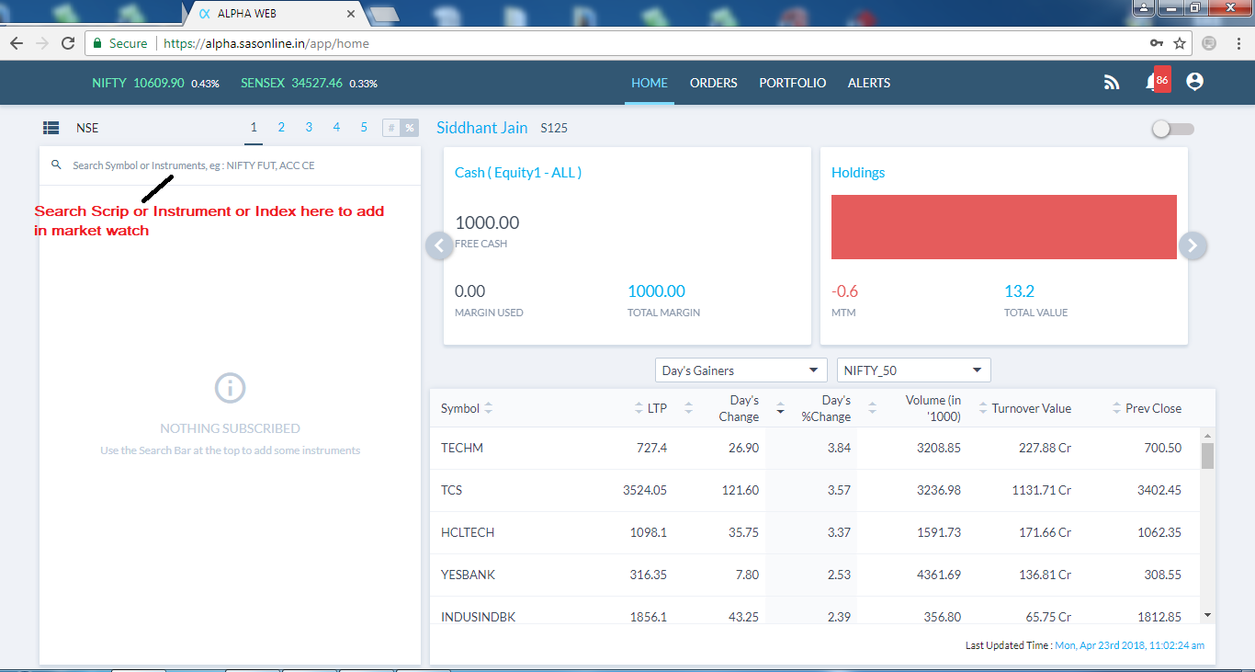Open the NIFTY_50 index dropdown
The image size is (1255, 672).
(914, 370)
